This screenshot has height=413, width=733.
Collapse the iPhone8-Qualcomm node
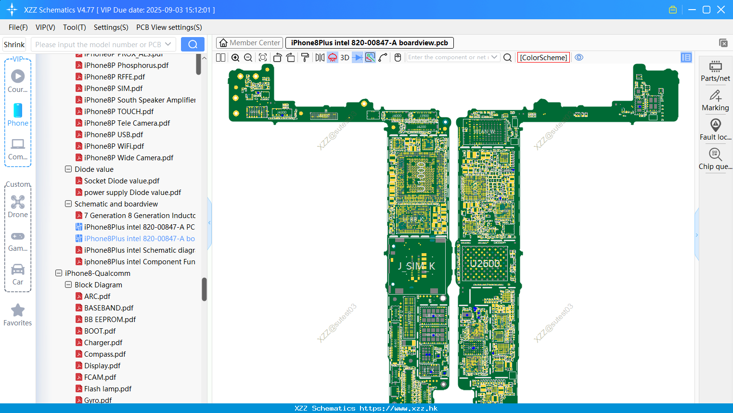[59, 273]
